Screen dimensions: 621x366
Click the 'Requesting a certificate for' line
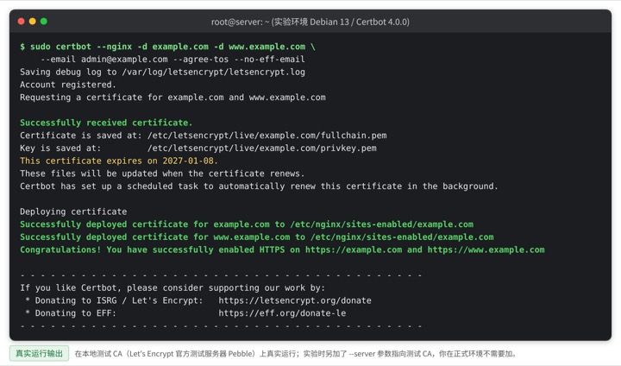point(172,98)
